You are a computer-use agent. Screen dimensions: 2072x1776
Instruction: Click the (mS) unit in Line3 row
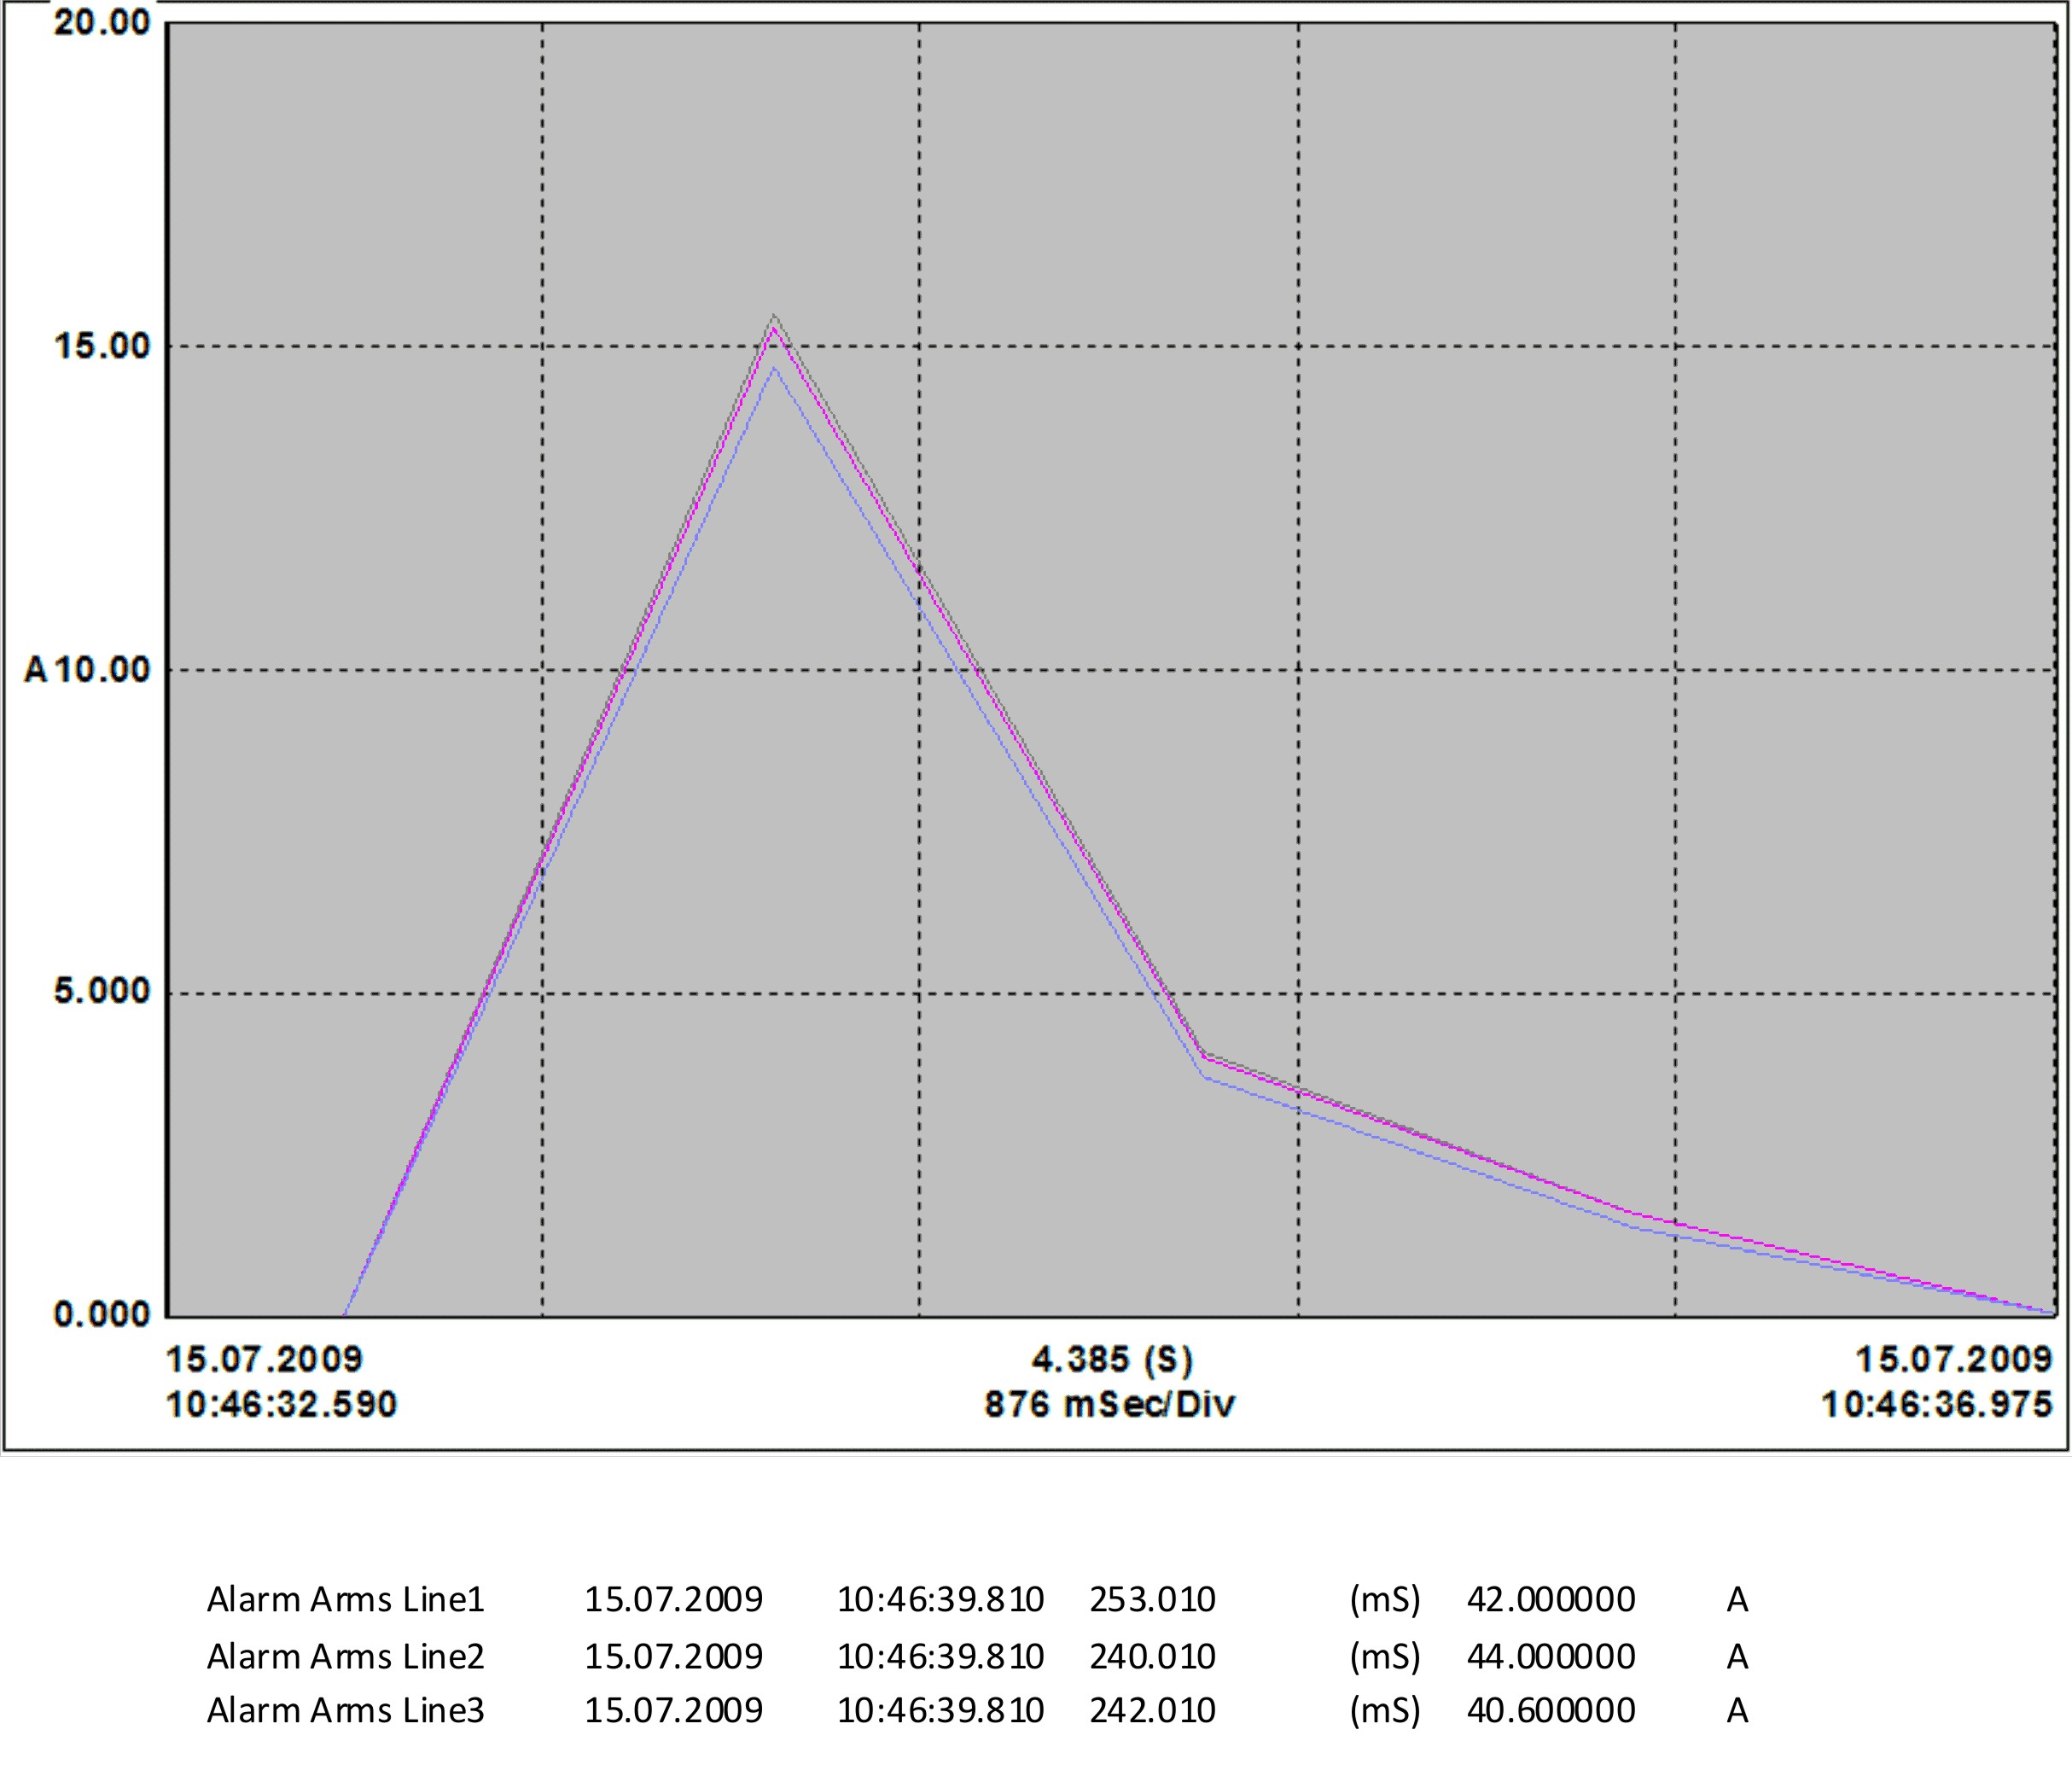click(x=1385, y=1712)
